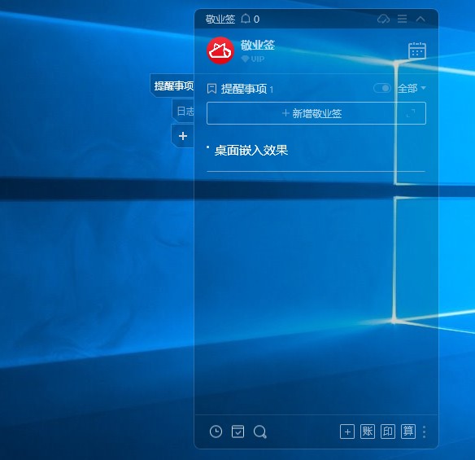The height and width of the screenshot is (460, 475).
Task: Select the 提醒事项 side tab
Action: tap(173, 85)
